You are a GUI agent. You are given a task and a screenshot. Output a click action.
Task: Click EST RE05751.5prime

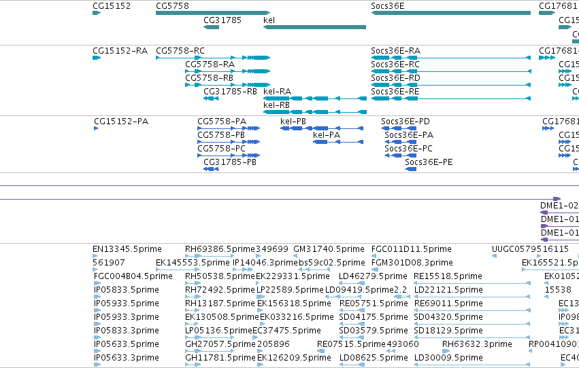point(374,303)
